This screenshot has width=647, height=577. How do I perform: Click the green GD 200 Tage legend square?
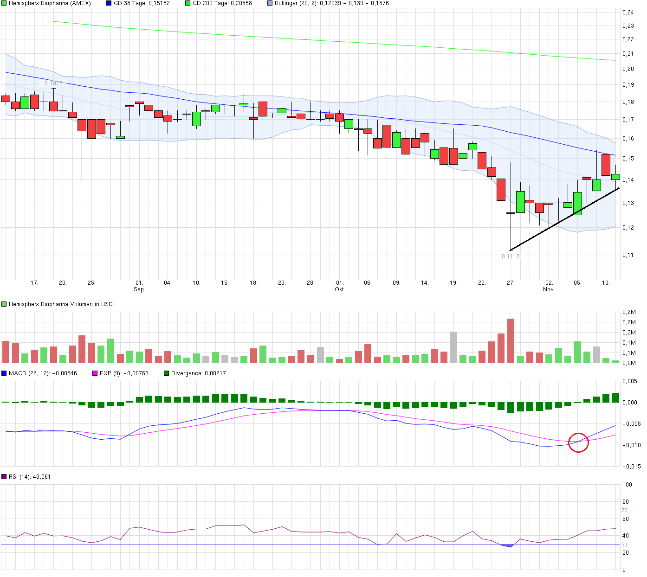point(188,3)
